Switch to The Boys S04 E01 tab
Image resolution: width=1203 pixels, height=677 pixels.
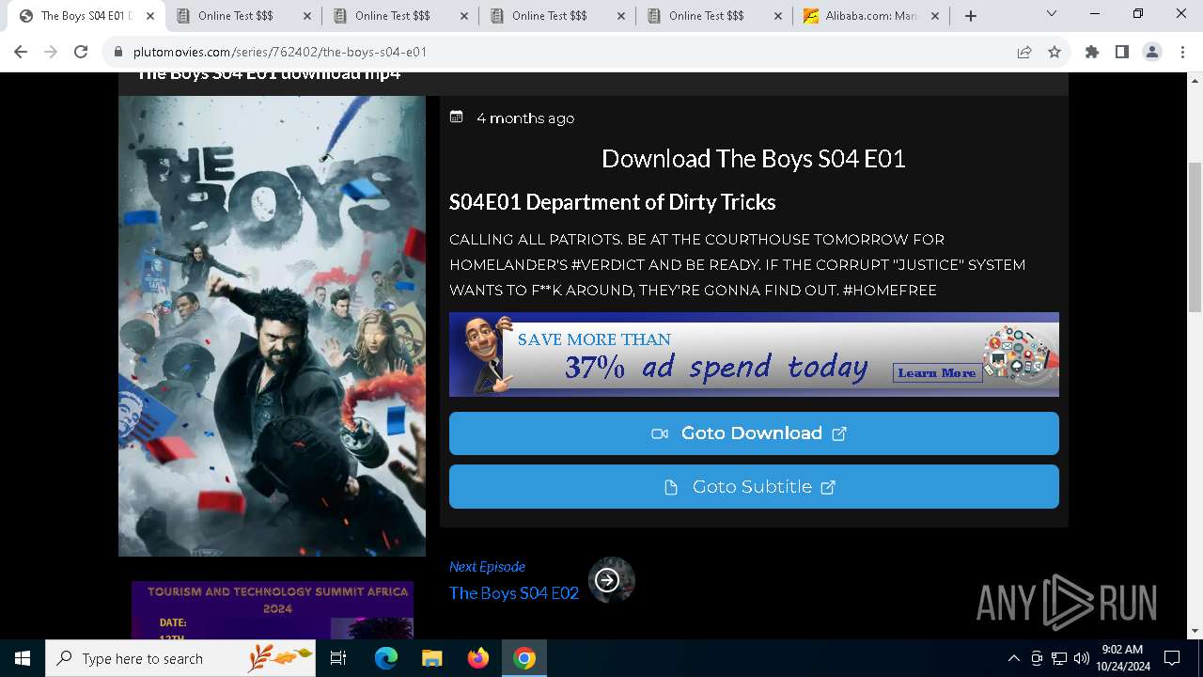pyautogui.click(x=85, y=16)
